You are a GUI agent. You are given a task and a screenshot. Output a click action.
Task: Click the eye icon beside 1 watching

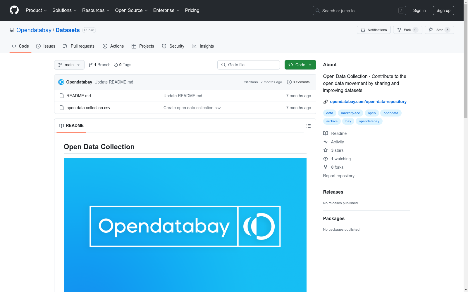coord(326,159)
